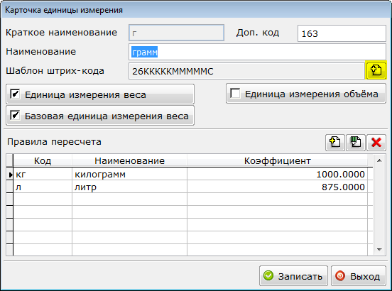Click the 'Шаблон штрих-кода' field
Image resolution: width=392 pixels, height=291 pixels.
(x=246, y=71)
